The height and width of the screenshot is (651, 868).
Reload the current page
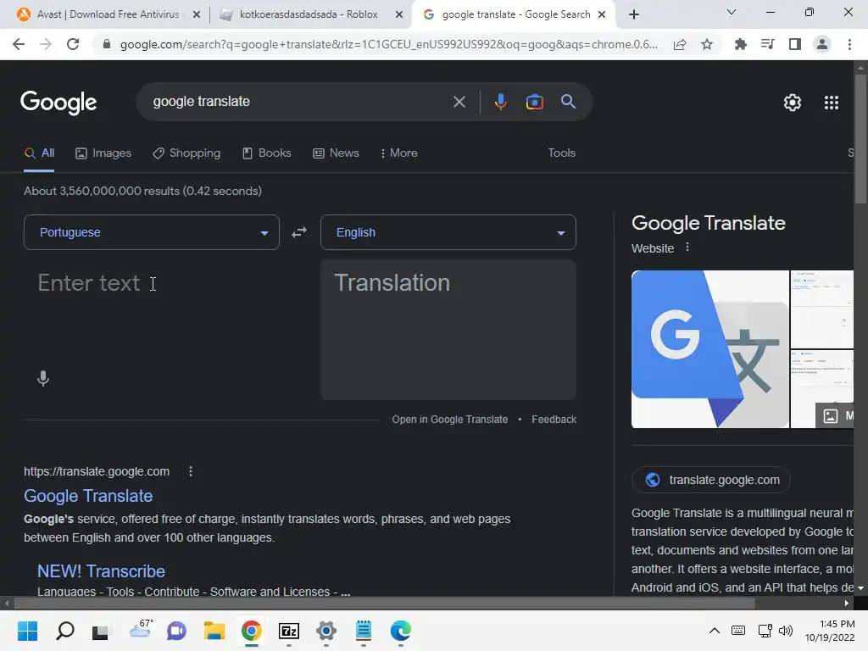(x=73, y=44)
